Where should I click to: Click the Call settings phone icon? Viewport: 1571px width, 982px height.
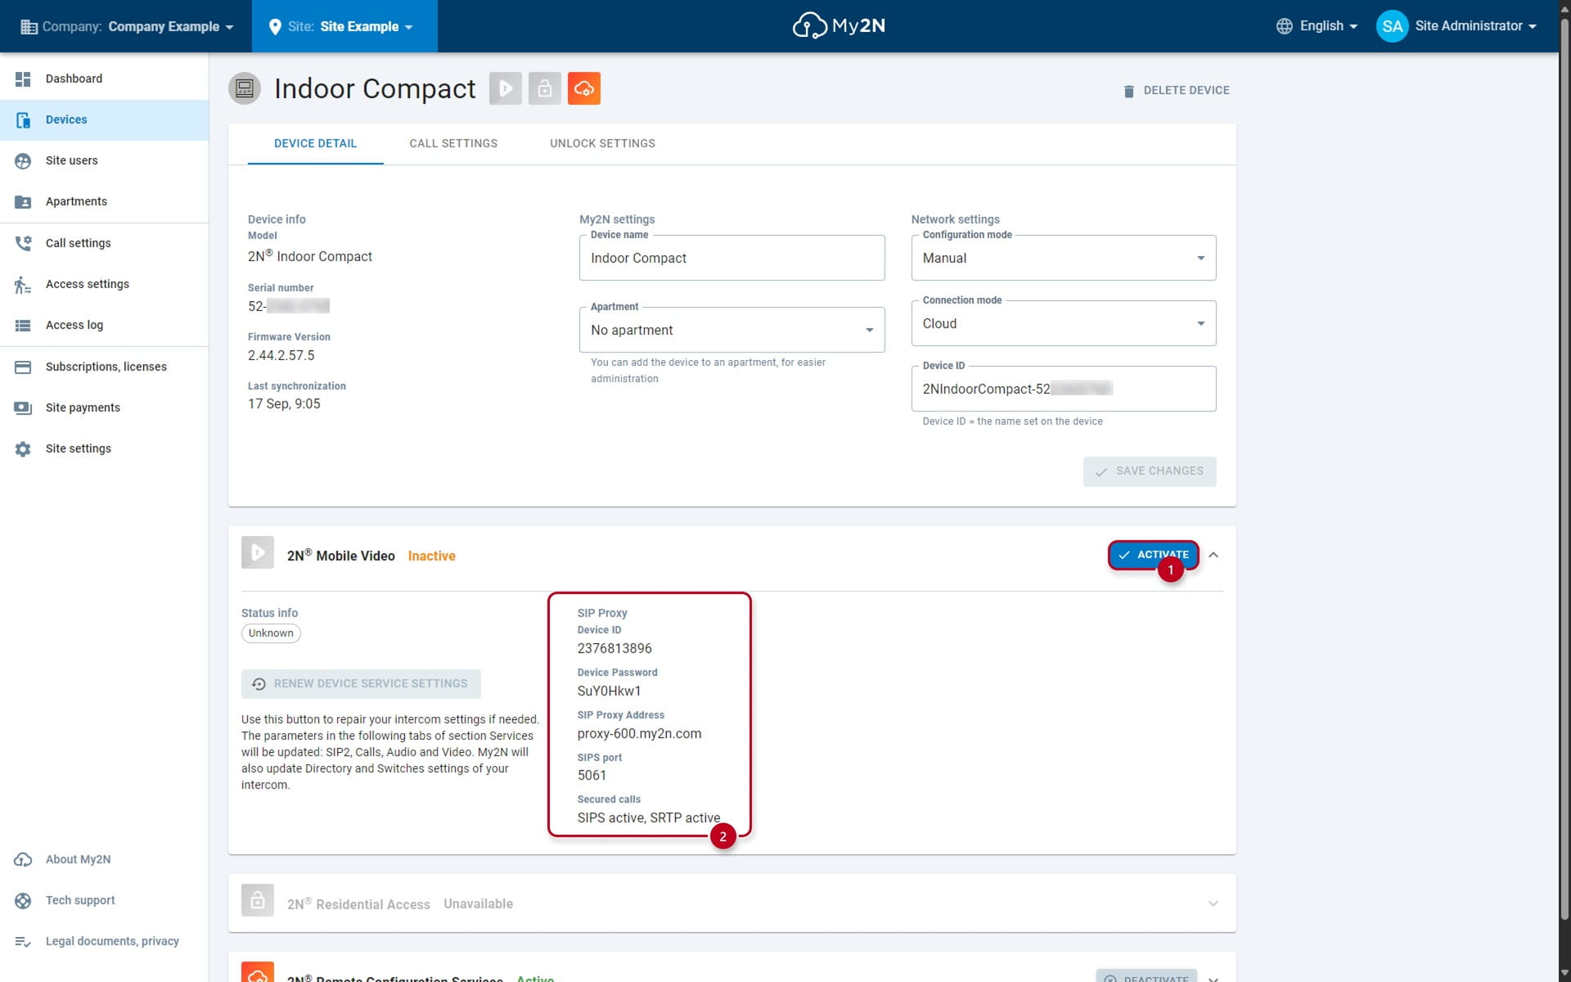pos(23,243)
